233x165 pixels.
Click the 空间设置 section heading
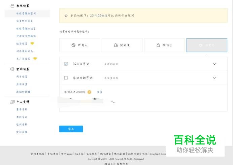pyautogui.click(x=23, y=69)
